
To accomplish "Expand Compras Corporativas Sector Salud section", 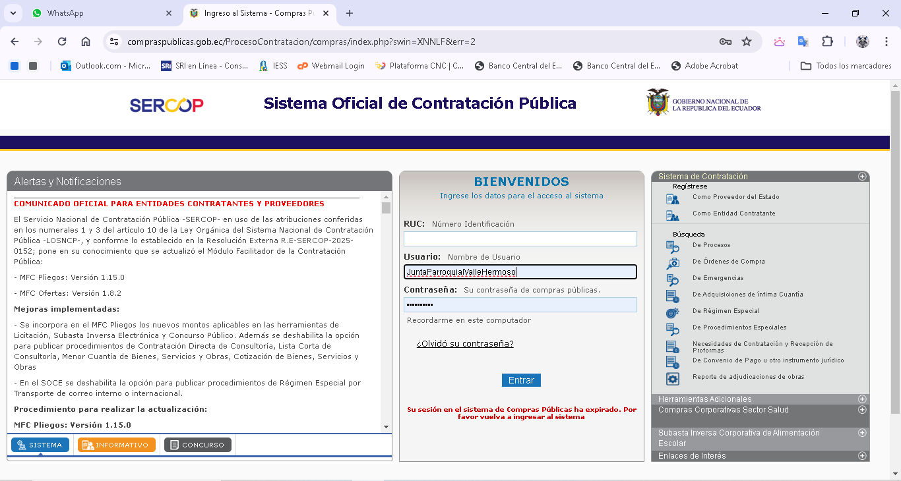I will click(x=861, y=410).
